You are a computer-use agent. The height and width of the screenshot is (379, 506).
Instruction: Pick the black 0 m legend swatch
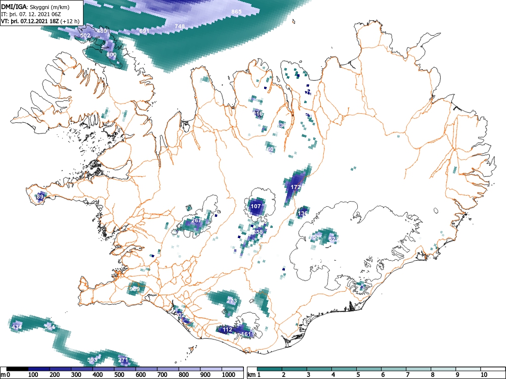[x=17, y=369]
